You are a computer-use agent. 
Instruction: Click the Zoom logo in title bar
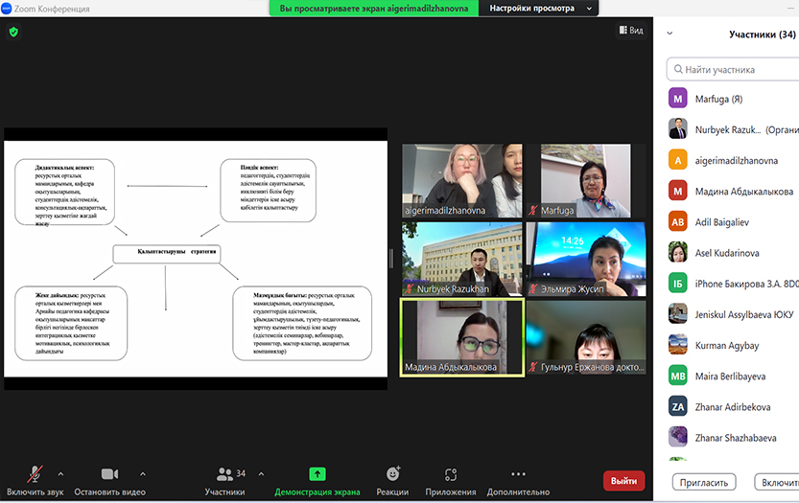(8, 9)
